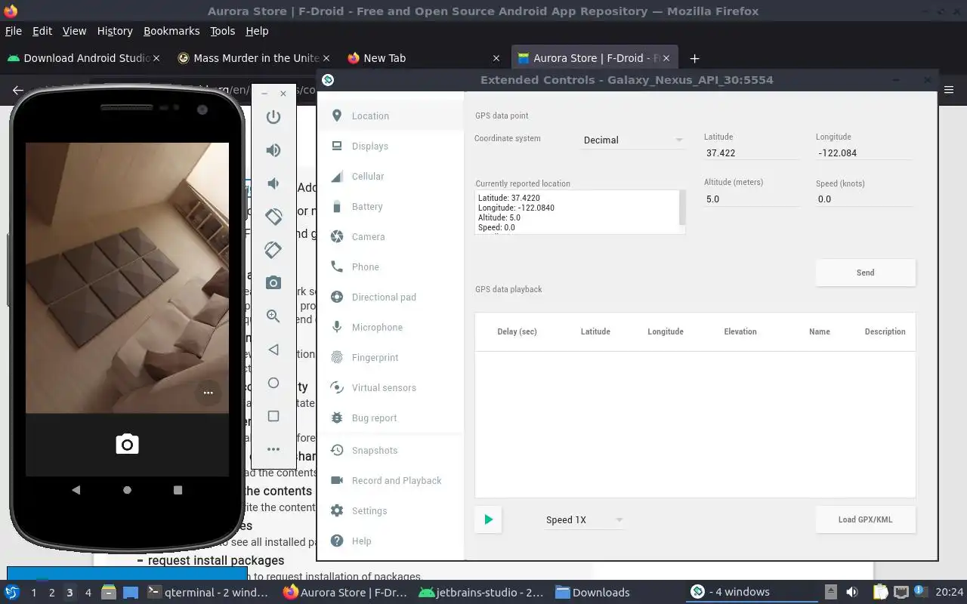Expand the Speed 1X playback dropdown

point(584,519)
